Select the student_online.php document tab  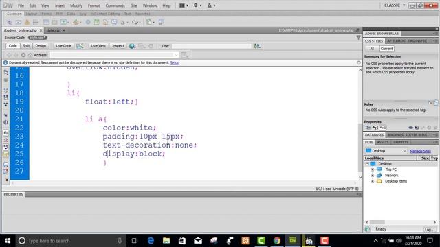click(x=20, y=30)
